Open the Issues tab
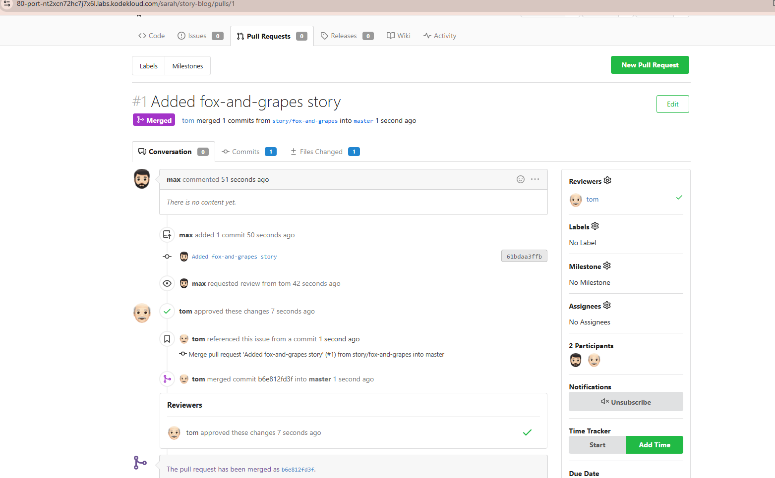The width and height of the screenshot is (775, 478). (x=200, y=36)
